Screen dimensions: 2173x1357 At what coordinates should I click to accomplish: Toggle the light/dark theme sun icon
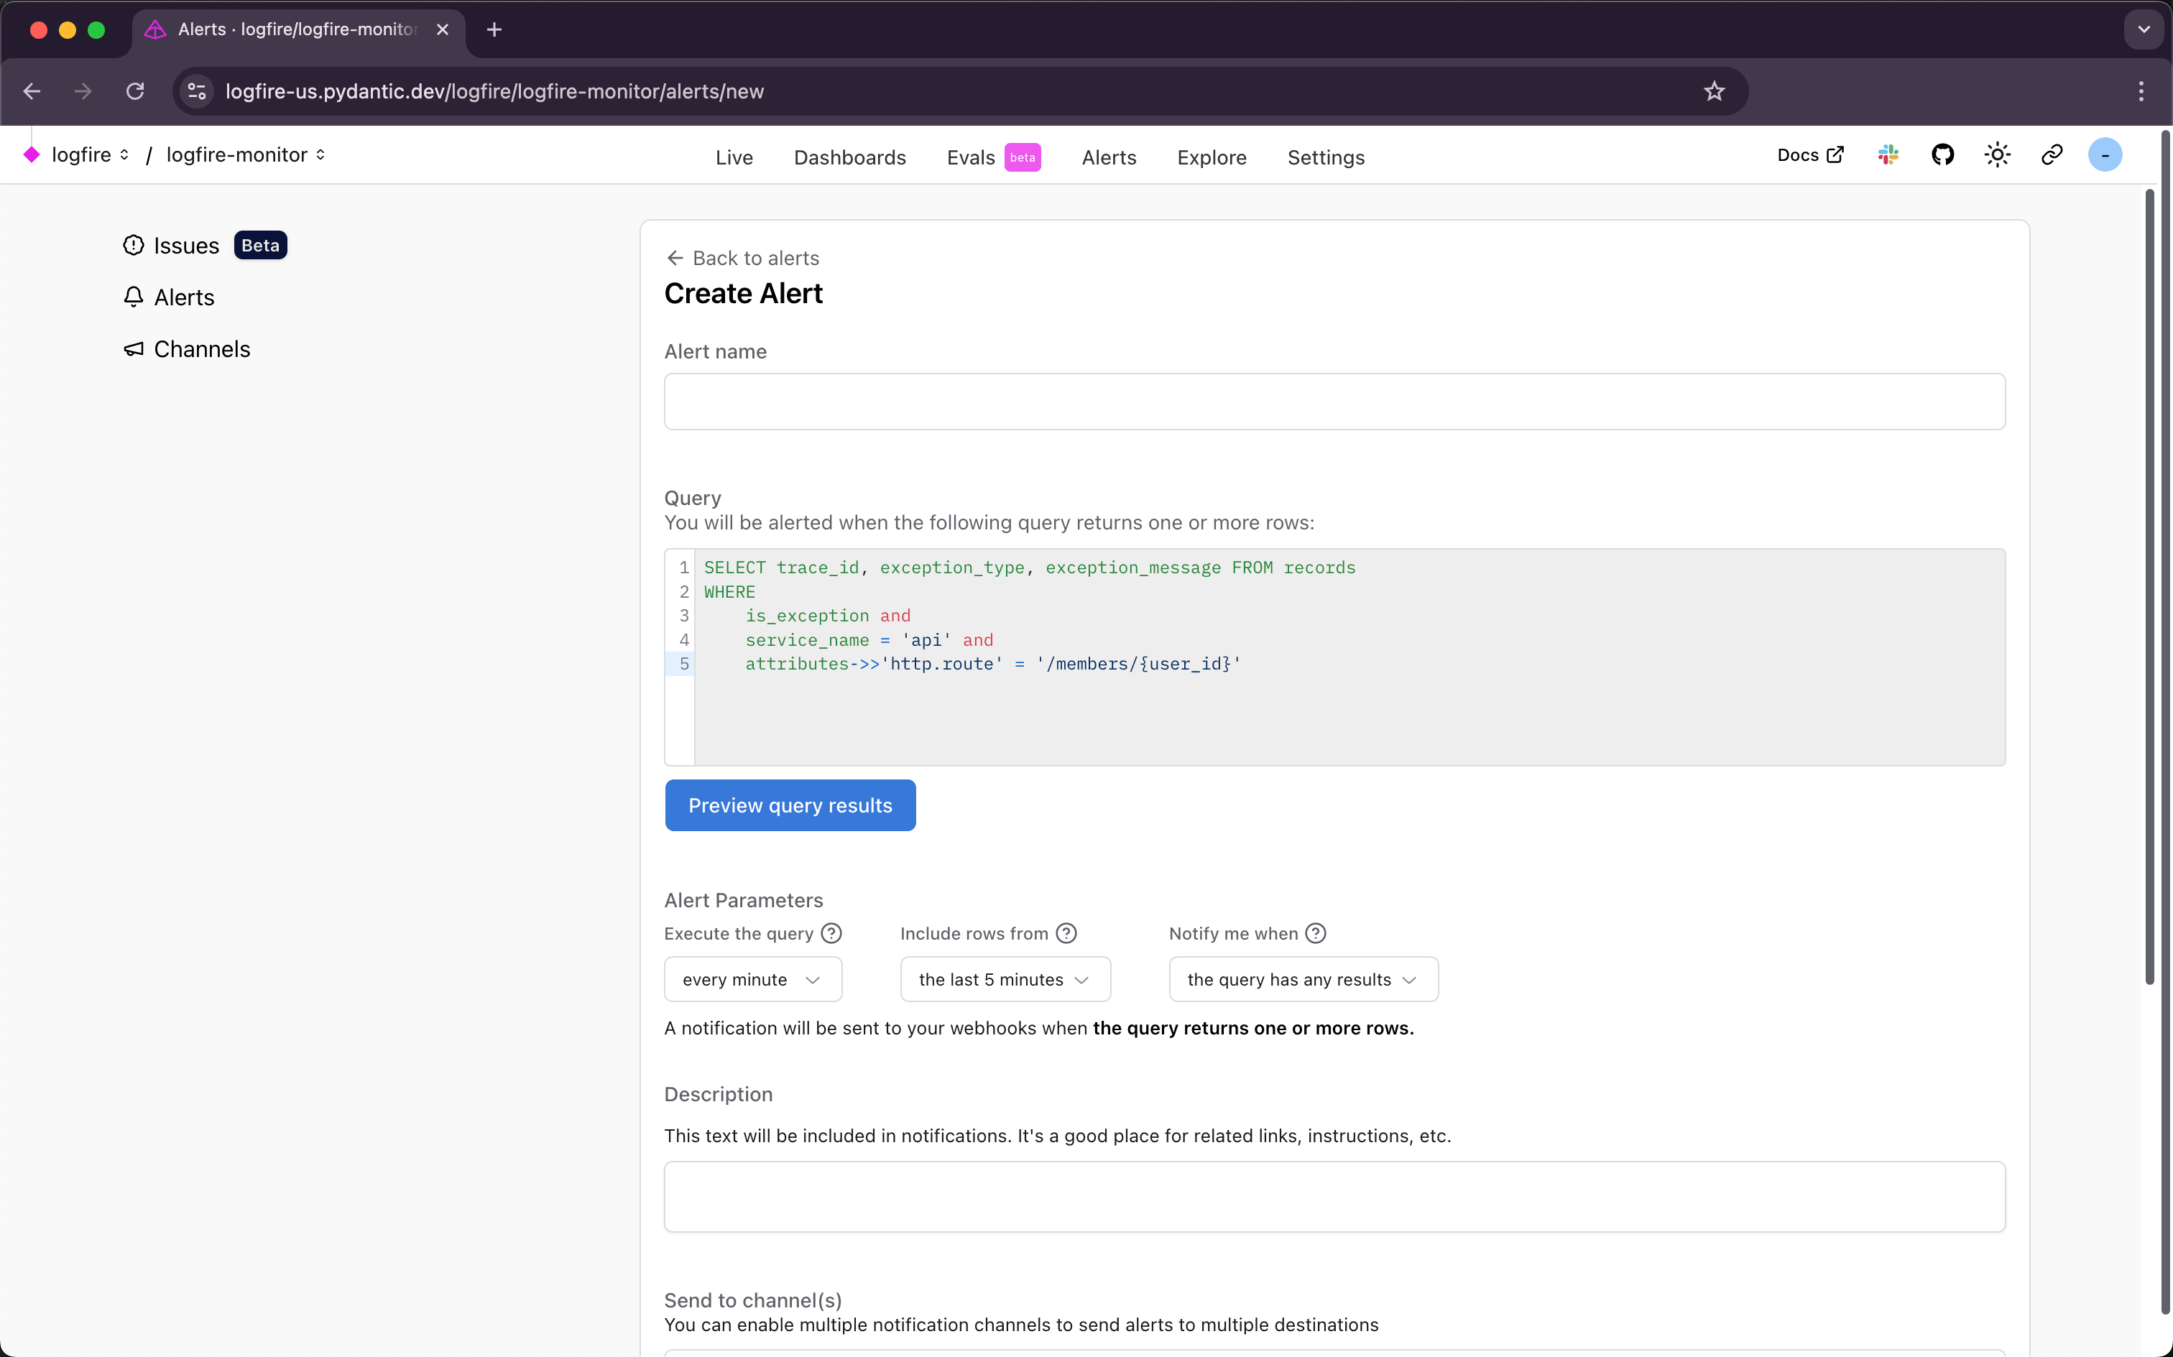click(1997, 154)
